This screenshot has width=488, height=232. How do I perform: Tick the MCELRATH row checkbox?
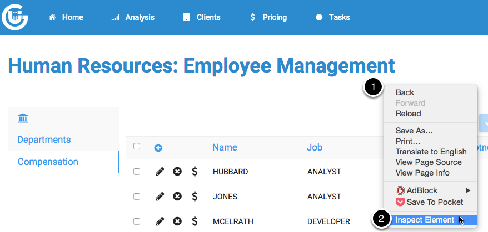click(137, 221)
